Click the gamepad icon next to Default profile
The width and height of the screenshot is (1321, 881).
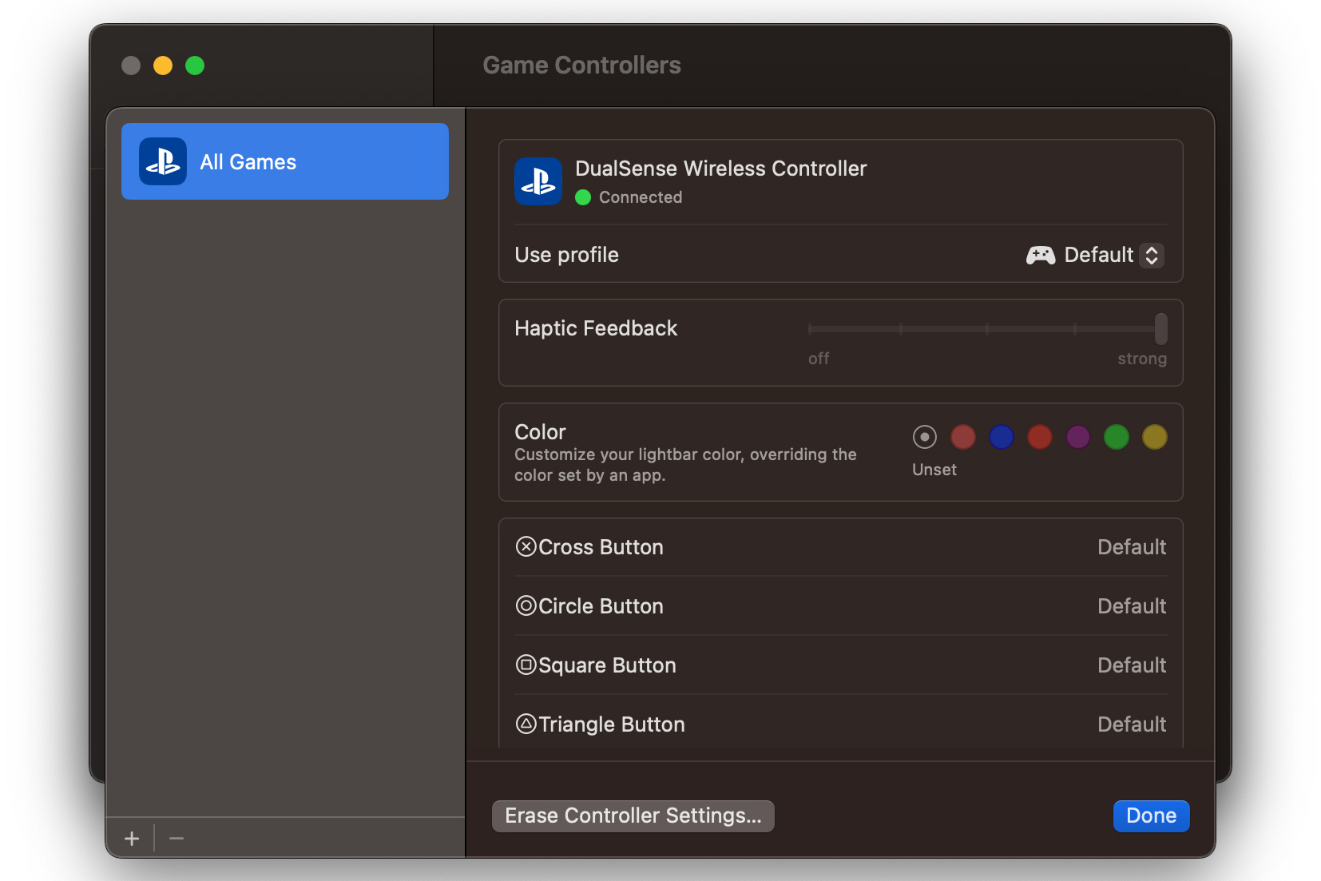tap(1041, 255)
